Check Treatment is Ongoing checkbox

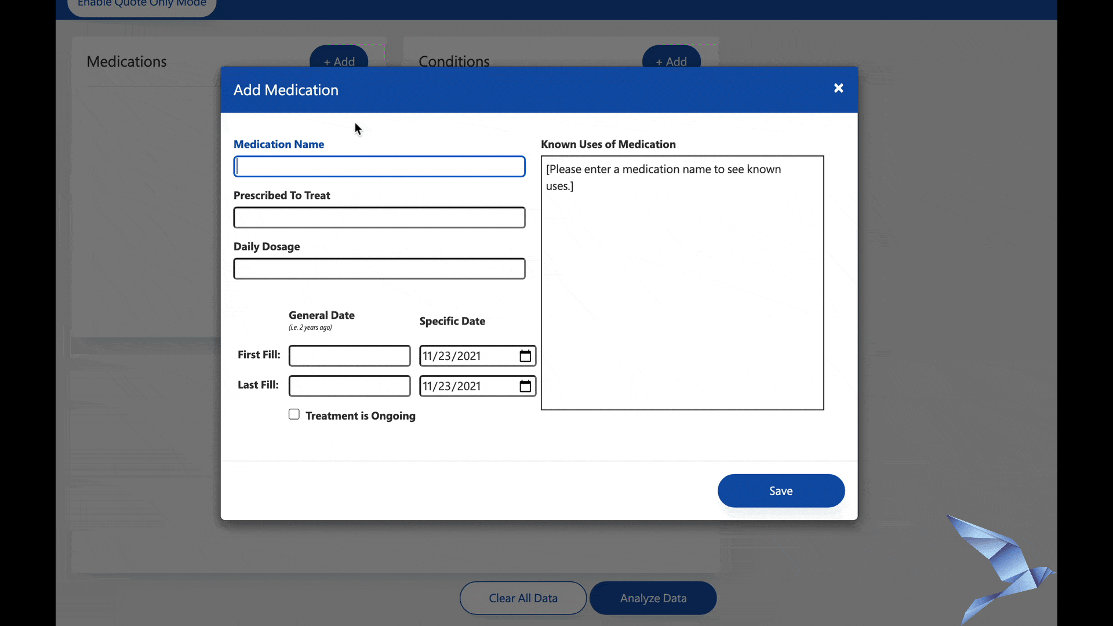(x=294, y=414)
